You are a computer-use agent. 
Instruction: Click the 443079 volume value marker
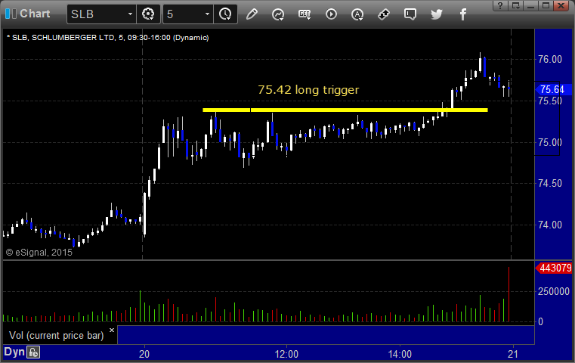pyautogui.click(x=554, y=268)
